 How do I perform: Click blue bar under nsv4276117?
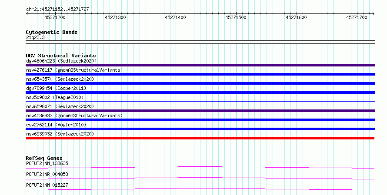pos(200,74)
